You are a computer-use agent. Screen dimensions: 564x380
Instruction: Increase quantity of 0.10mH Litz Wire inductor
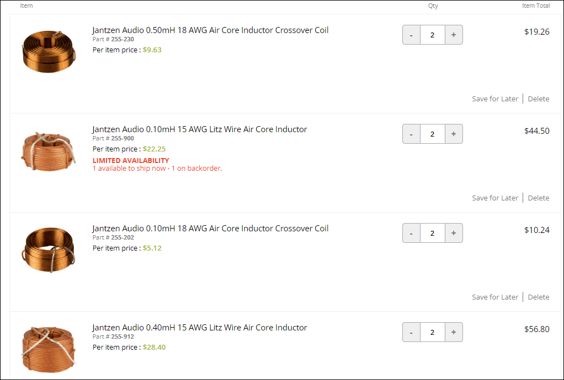point(454,134)
